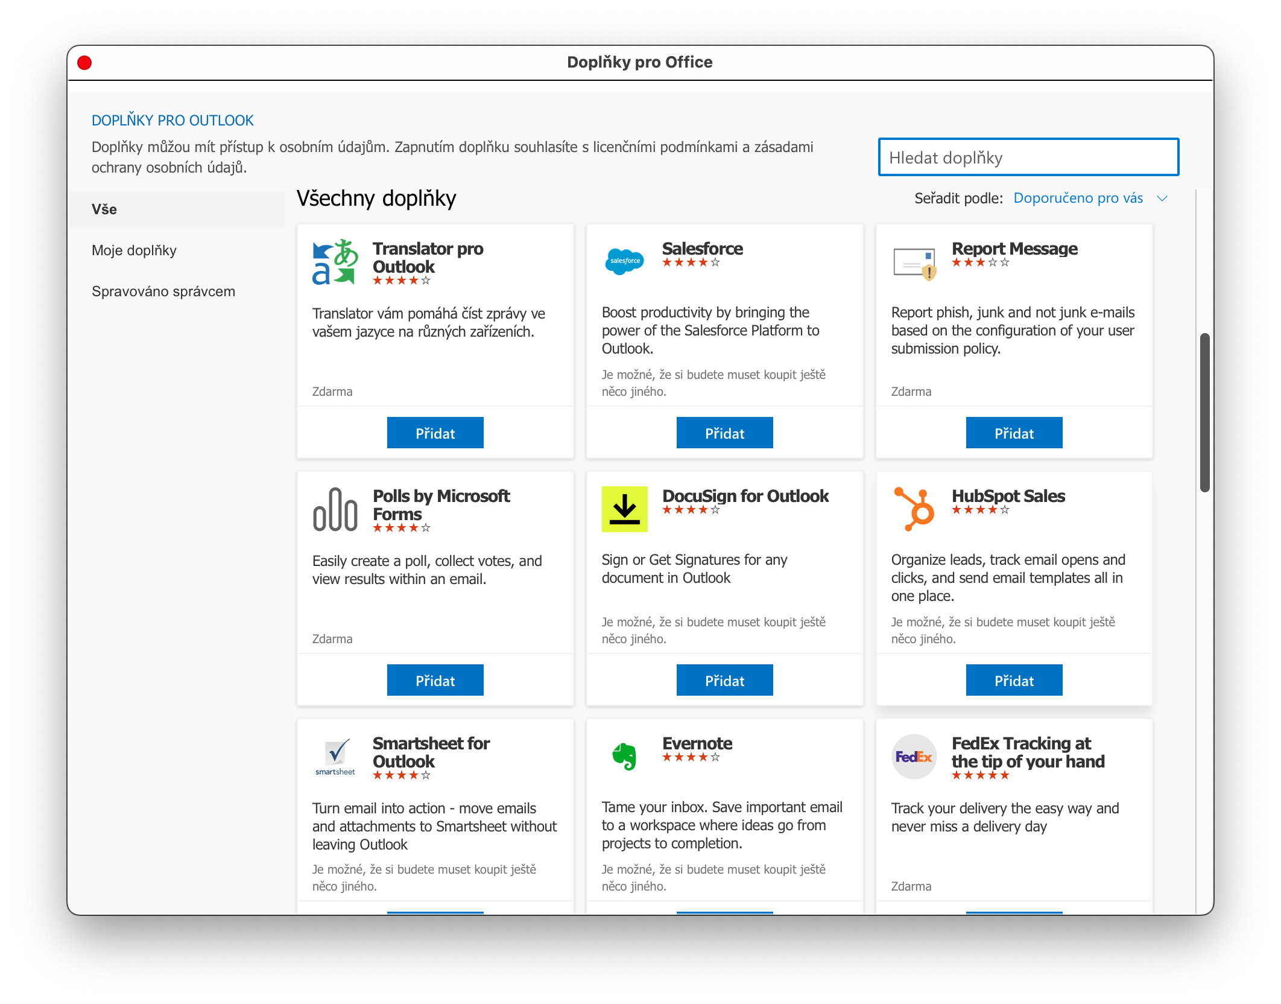Click the FedEx round logo
This screenshot has height=1004, width=1281.
coord(914,757)
